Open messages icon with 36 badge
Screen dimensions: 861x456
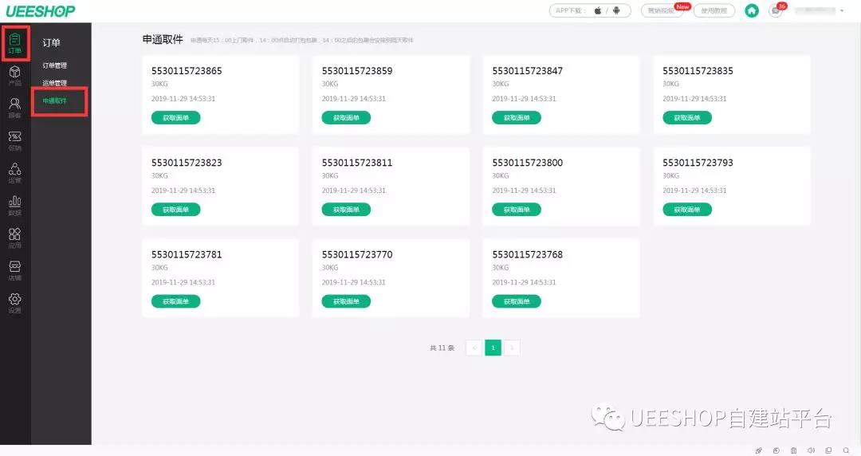tap(776, 10)
